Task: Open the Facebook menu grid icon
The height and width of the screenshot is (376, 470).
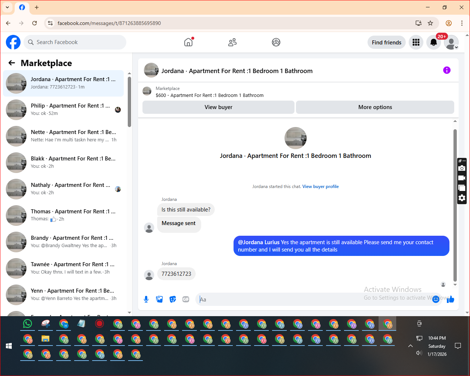Action: pyautogui.click(x=416, y=42)
